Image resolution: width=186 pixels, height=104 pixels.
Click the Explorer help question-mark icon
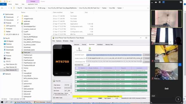click(x=185, y=4)
